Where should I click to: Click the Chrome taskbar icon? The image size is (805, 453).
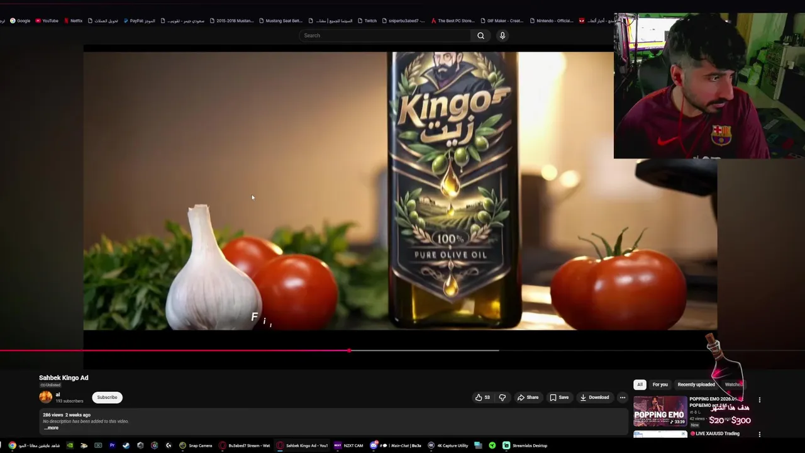pyautogui.click(x=12, y=445)
